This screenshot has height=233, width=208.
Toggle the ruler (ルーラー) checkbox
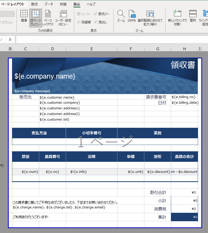coord(79,14)
